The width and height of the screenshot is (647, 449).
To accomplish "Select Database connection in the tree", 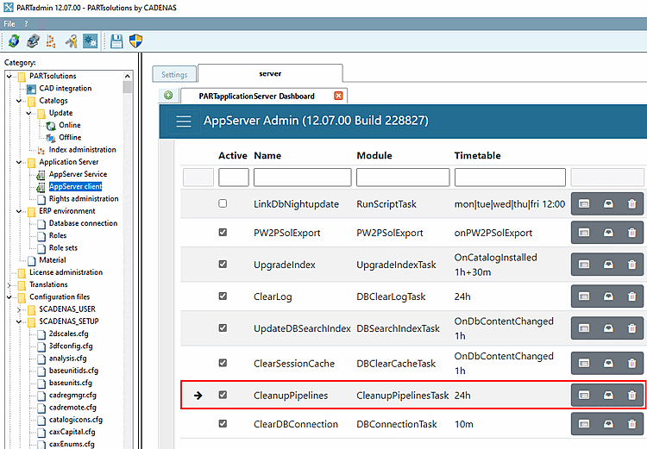I will coord(83,223).
